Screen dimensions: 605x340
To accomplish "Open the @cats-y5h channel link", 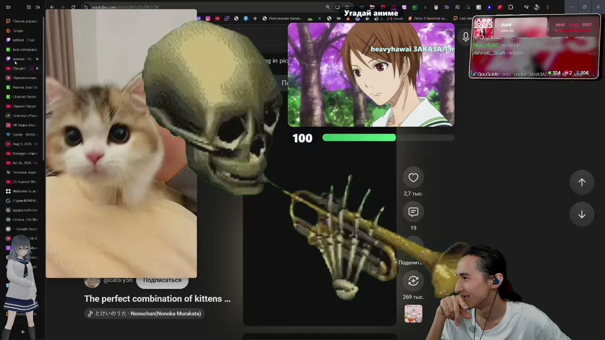I will pyautogui.click(x=118, y=280).
